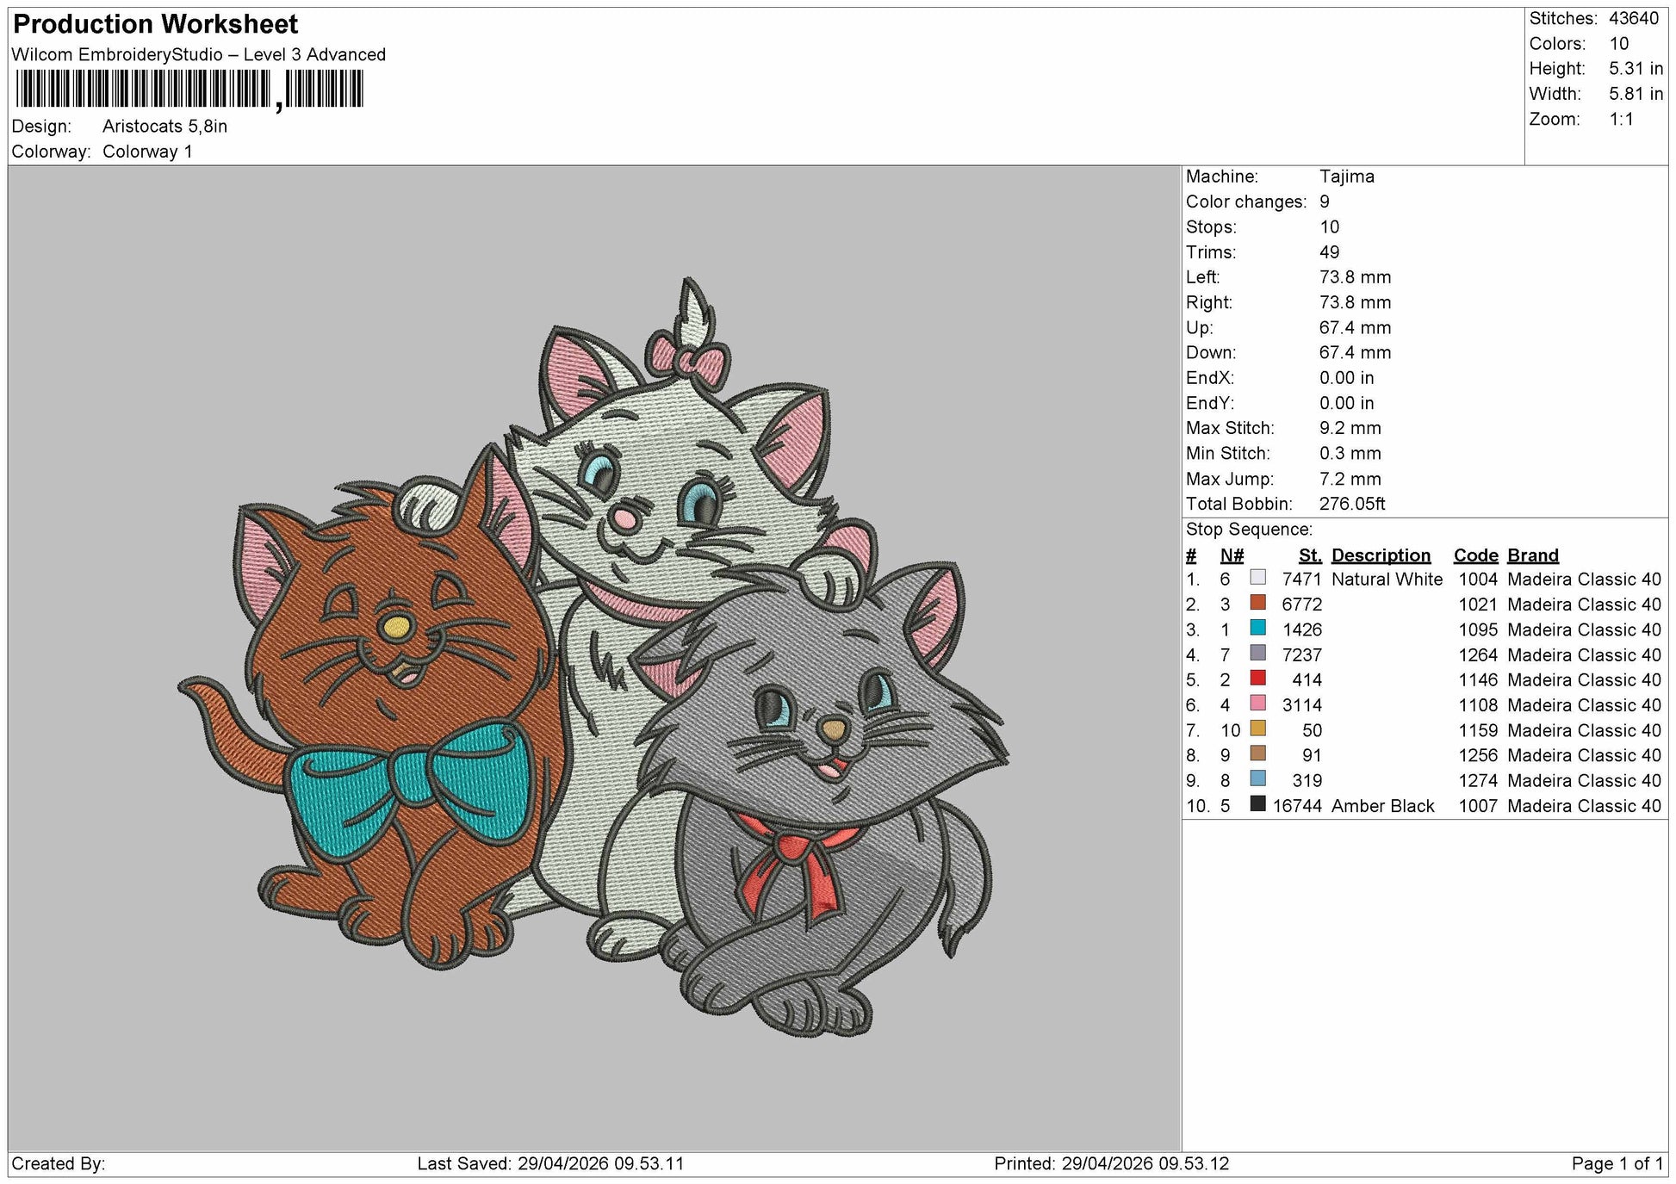Screen dimensions: 1676x1184
Task: Click the Aristocats embroidery design preview
Action: pyautogui.click(x=593, y=659)
